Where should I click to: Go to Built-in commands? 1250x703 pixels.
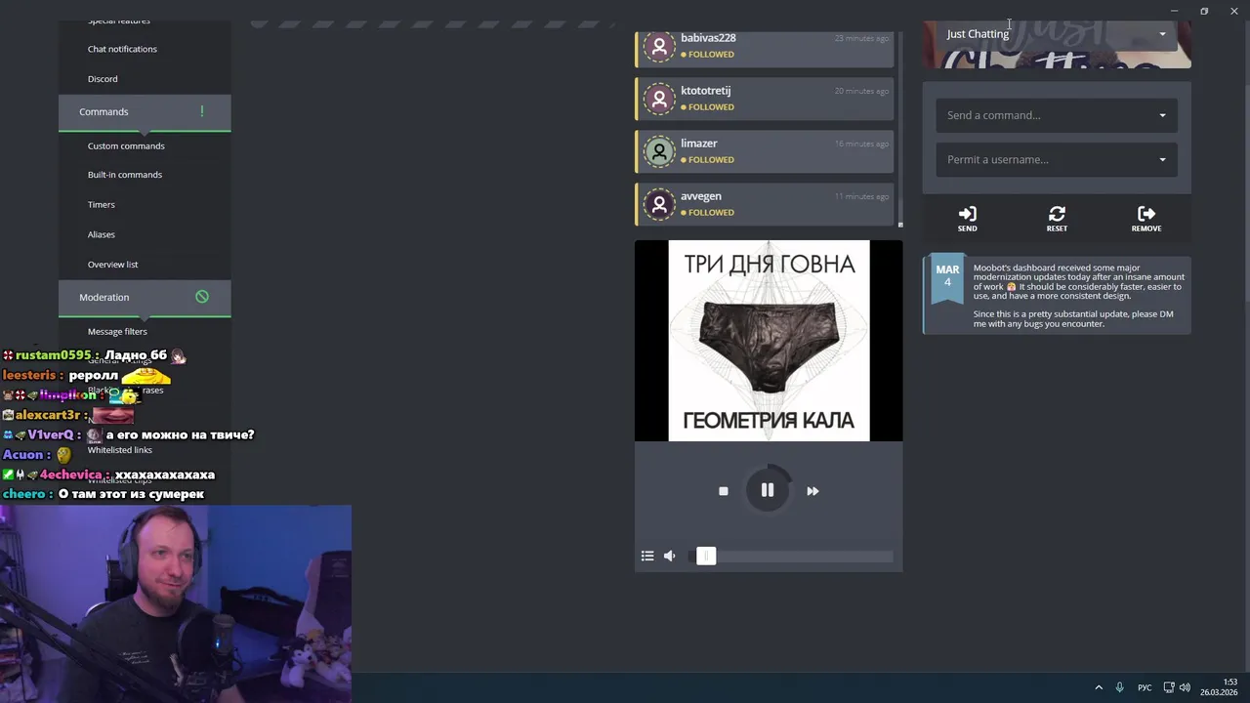point(125,175)
